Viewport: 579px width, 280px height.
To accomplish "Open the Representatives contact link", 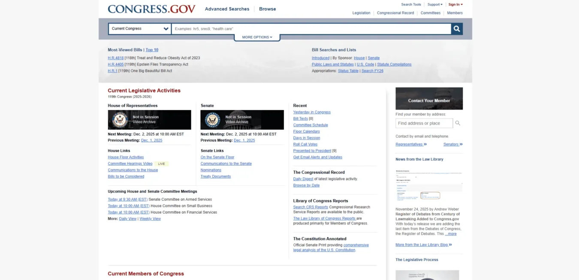I will tap(411, 144).
